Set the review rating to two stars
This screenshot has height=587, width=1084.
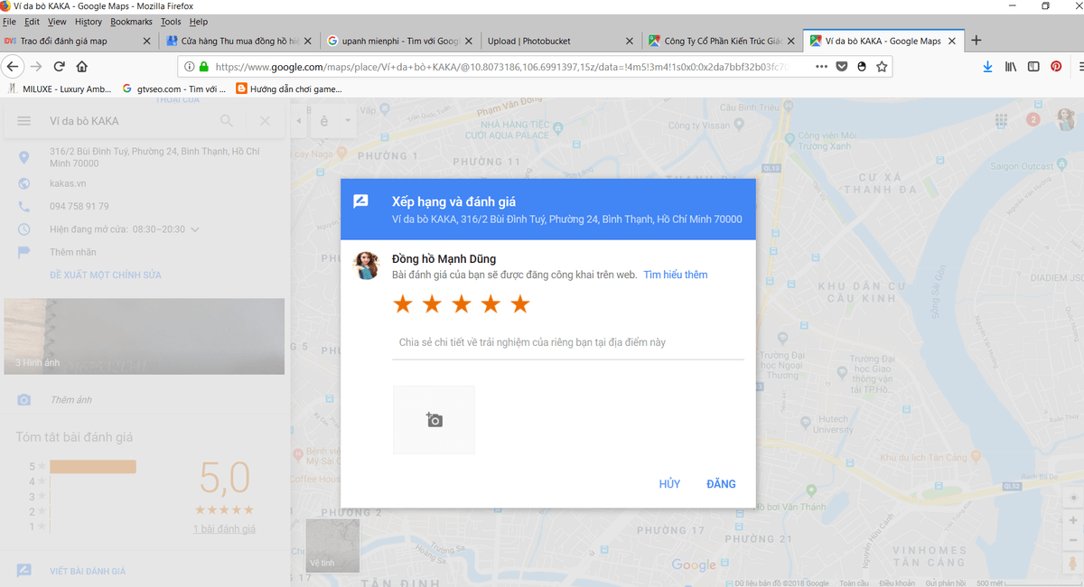(x=432, y=304)
